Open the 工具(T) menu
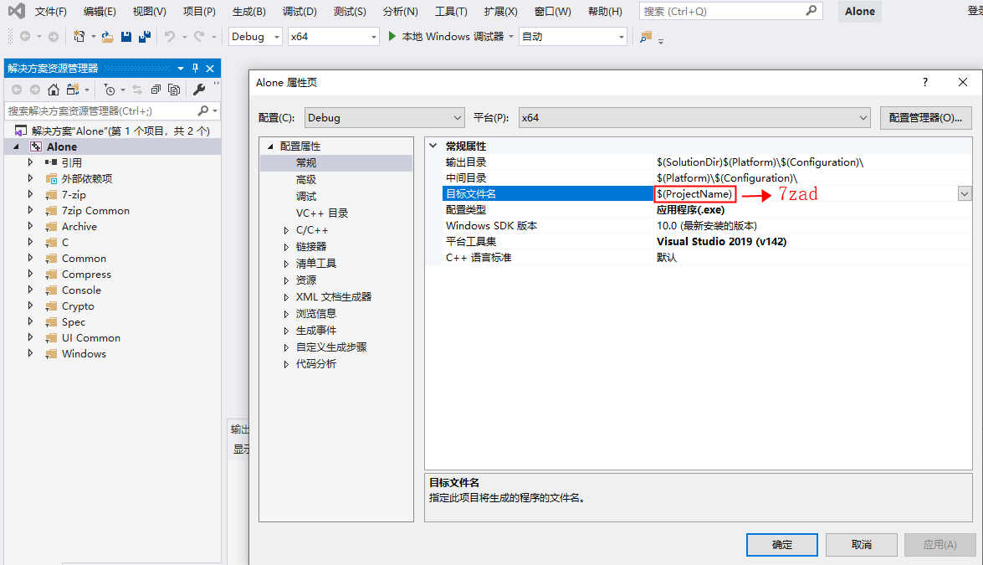 [451, 11]
